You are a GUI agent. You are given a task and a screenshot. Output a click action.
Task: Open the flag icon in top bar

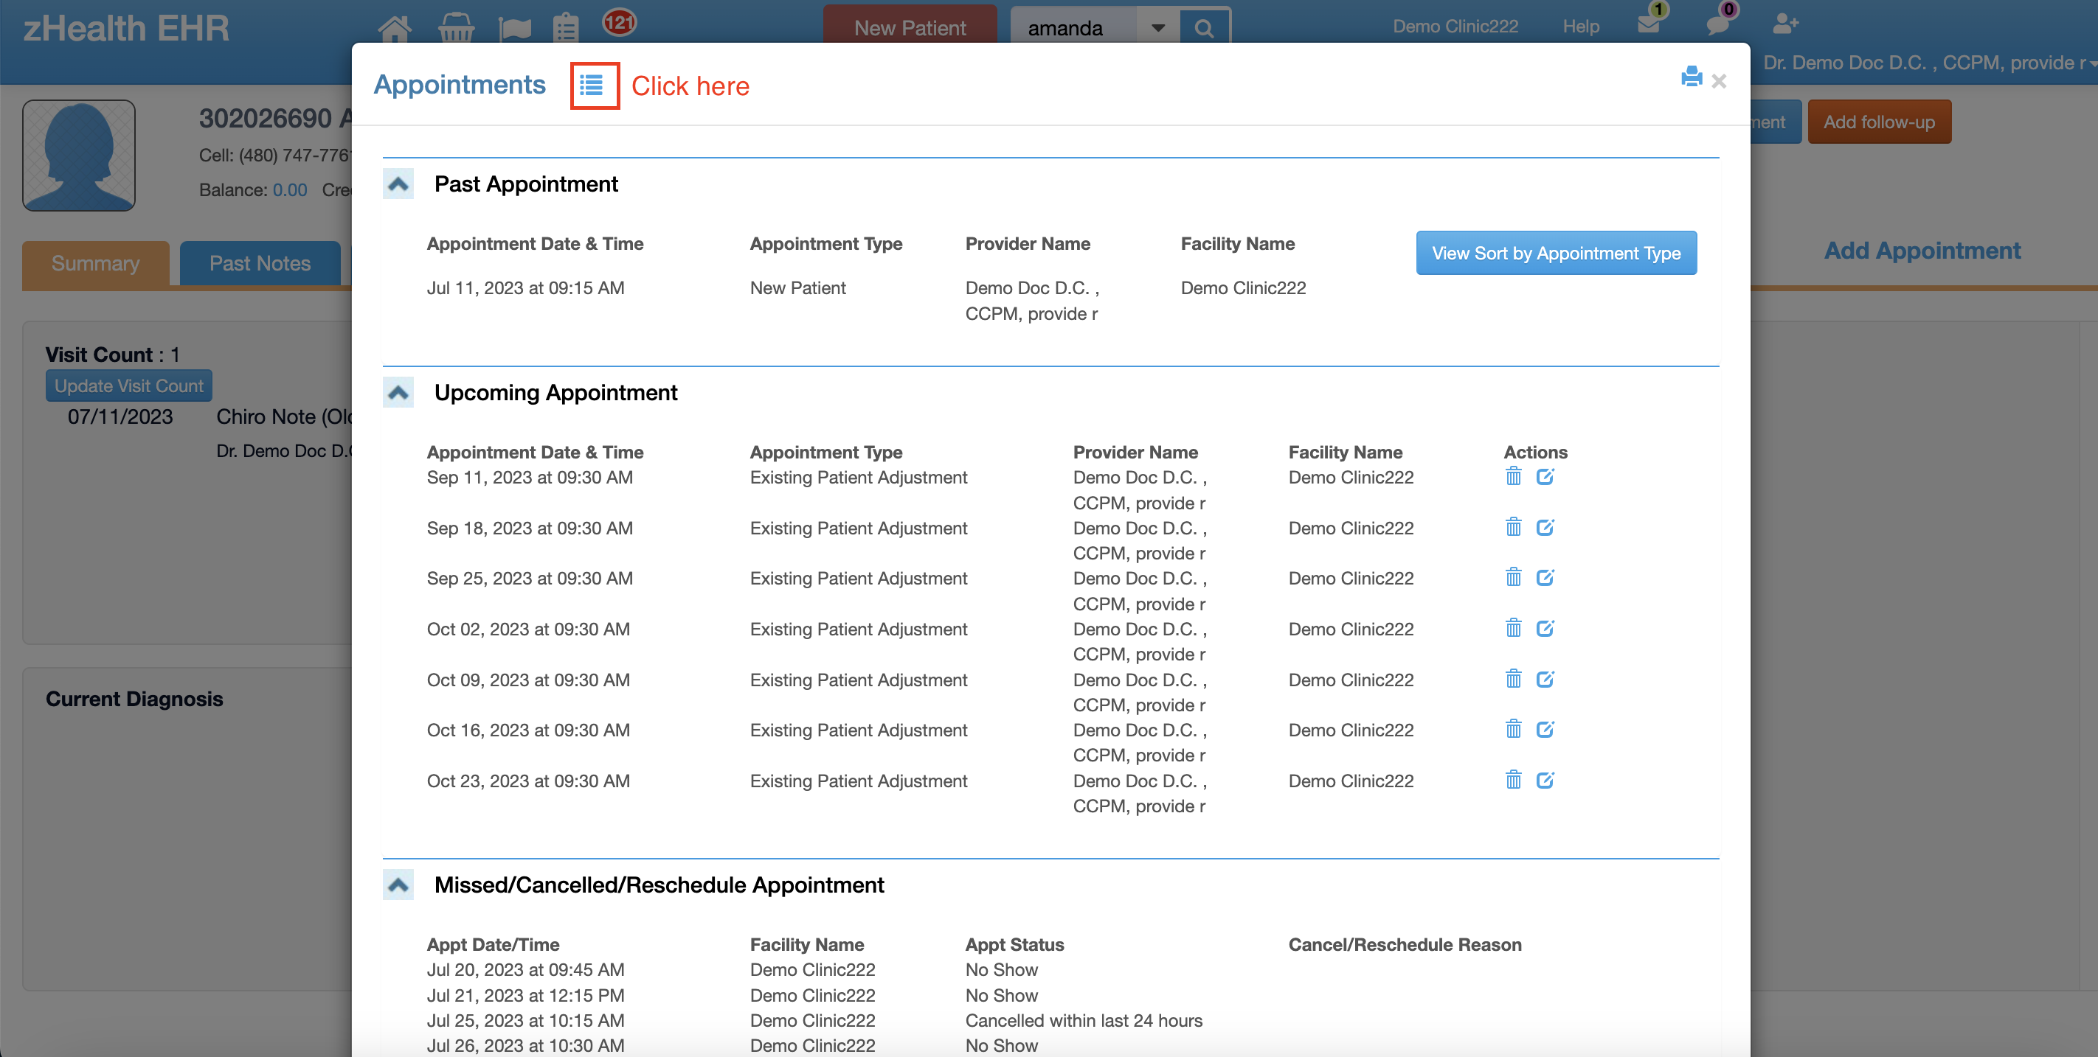tap(515, 29)
